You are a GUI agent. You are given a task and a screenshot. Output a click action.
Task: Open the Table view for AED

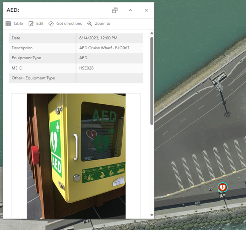click(x=14, y=24)
